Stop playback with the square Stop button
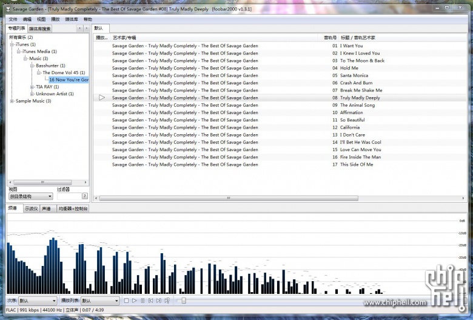This screenshot has height=320, width=473. (126, 301)
